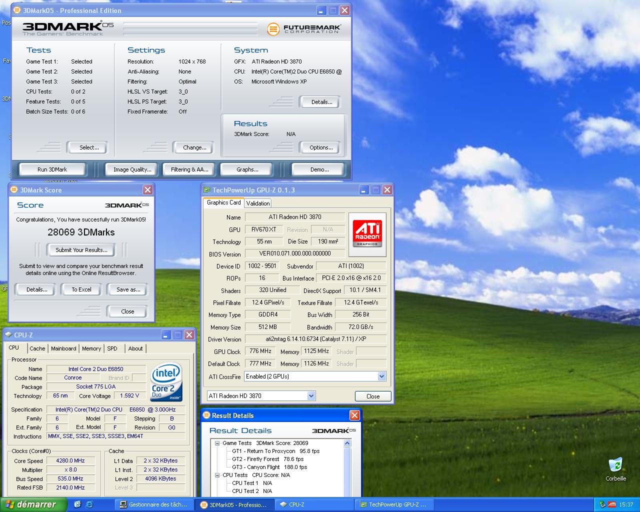Click the Memory Size 512 MB field
Image resolution: width=640 pixels, height=512 pixels.
(x=268, y=327)
